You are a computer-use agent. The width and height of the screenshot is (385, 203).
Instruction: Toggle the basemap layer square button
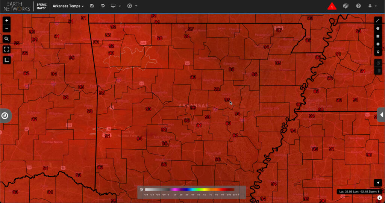click(7, 60)
